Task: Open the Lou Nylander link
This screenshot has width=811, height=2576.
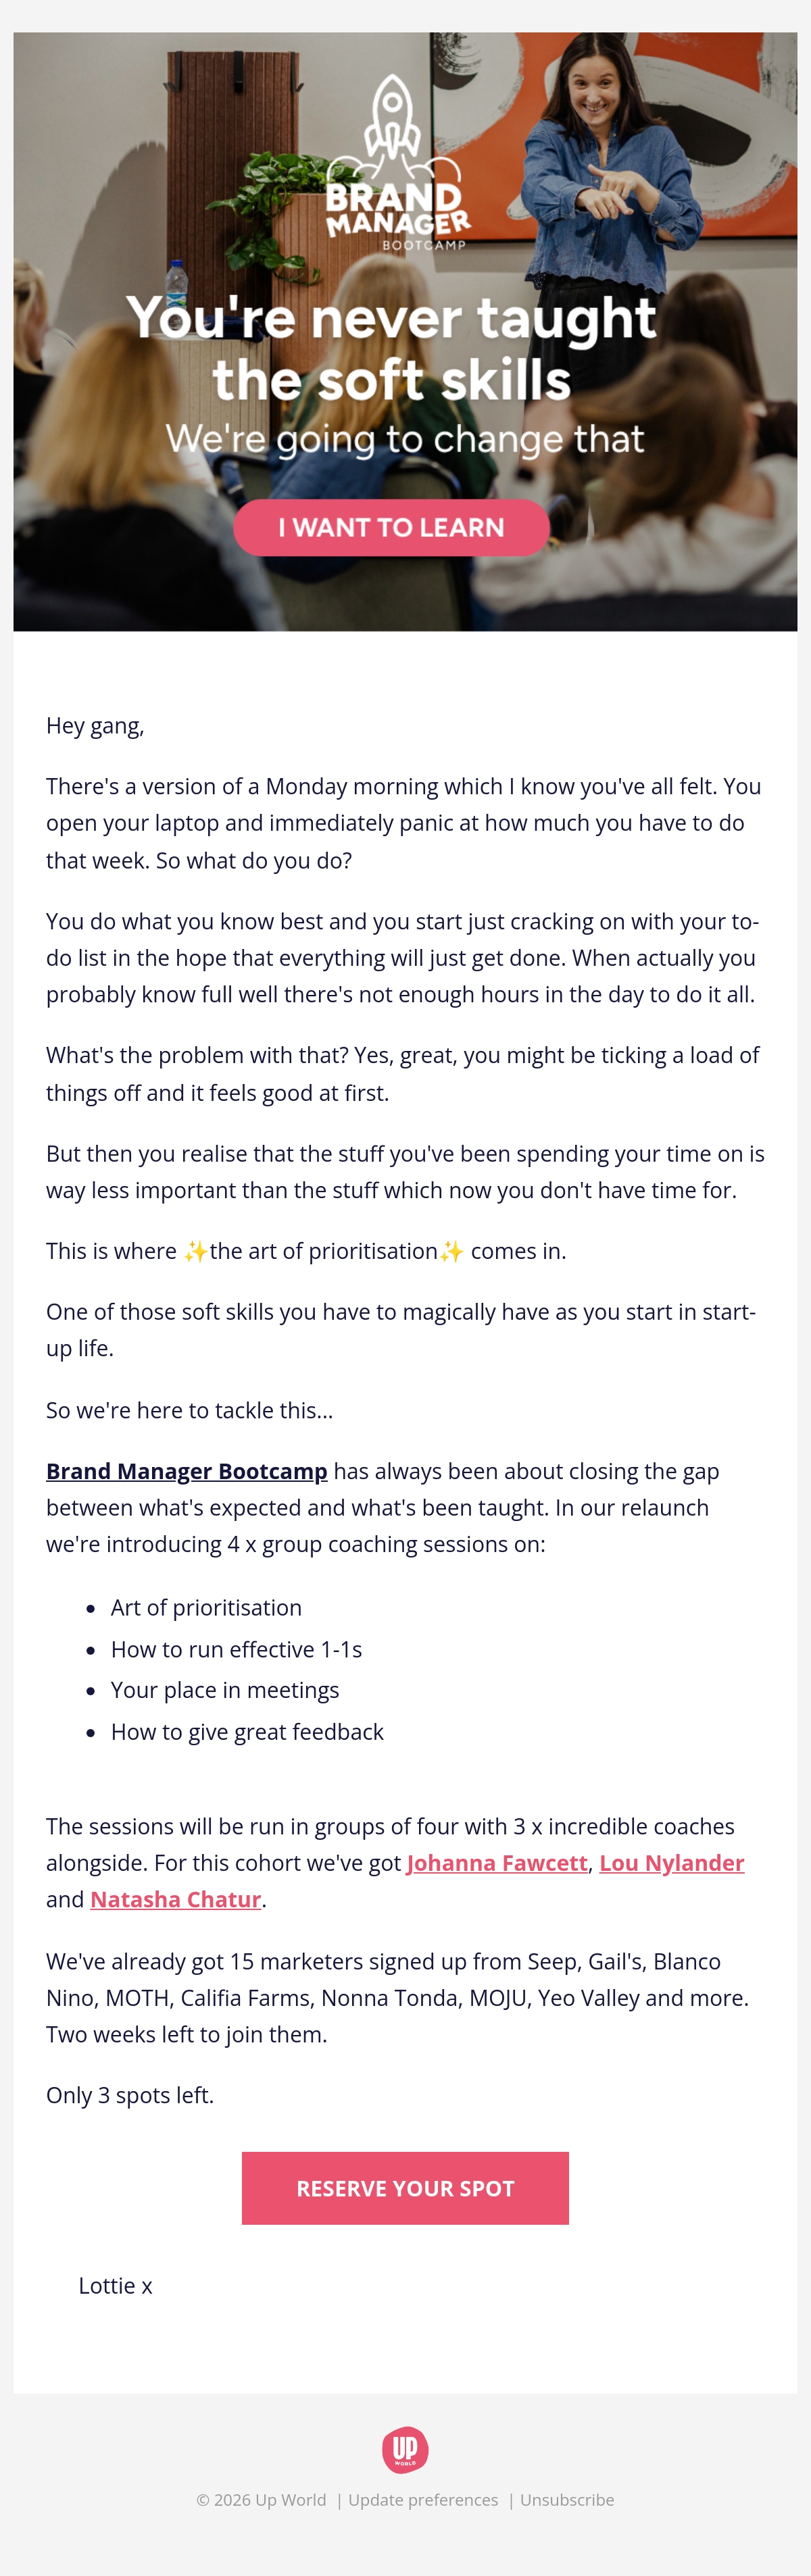Action: [672, 1862]
